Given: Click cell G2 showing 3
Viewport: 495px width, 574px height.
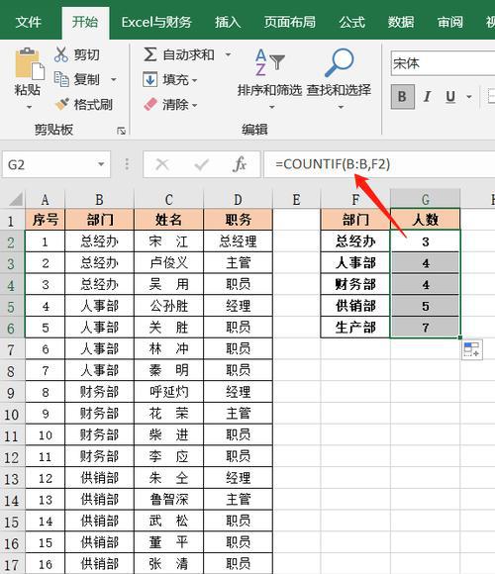Looking at the screenshot, I should pyautogui.click(x=426, y=241).
